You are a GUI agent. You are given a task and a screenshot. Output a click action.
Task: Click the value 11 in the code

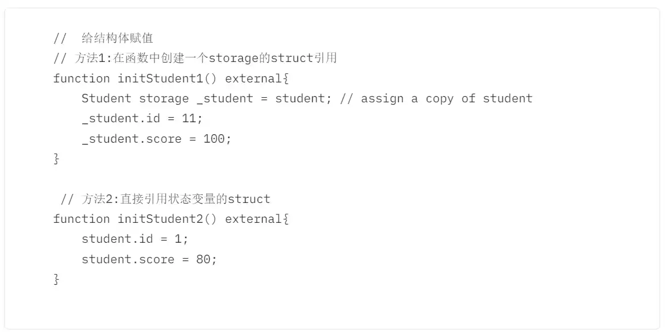(192, 119)
